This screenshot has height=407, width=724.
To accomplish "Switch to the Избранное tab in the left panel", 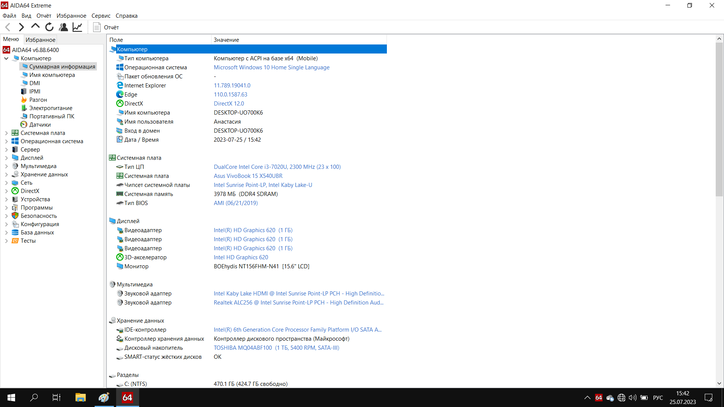I will (40, 40).
